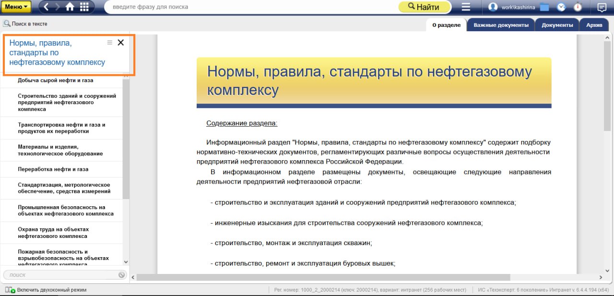
Task: Open the blue folders icon
Action: [x=544, y=7]
